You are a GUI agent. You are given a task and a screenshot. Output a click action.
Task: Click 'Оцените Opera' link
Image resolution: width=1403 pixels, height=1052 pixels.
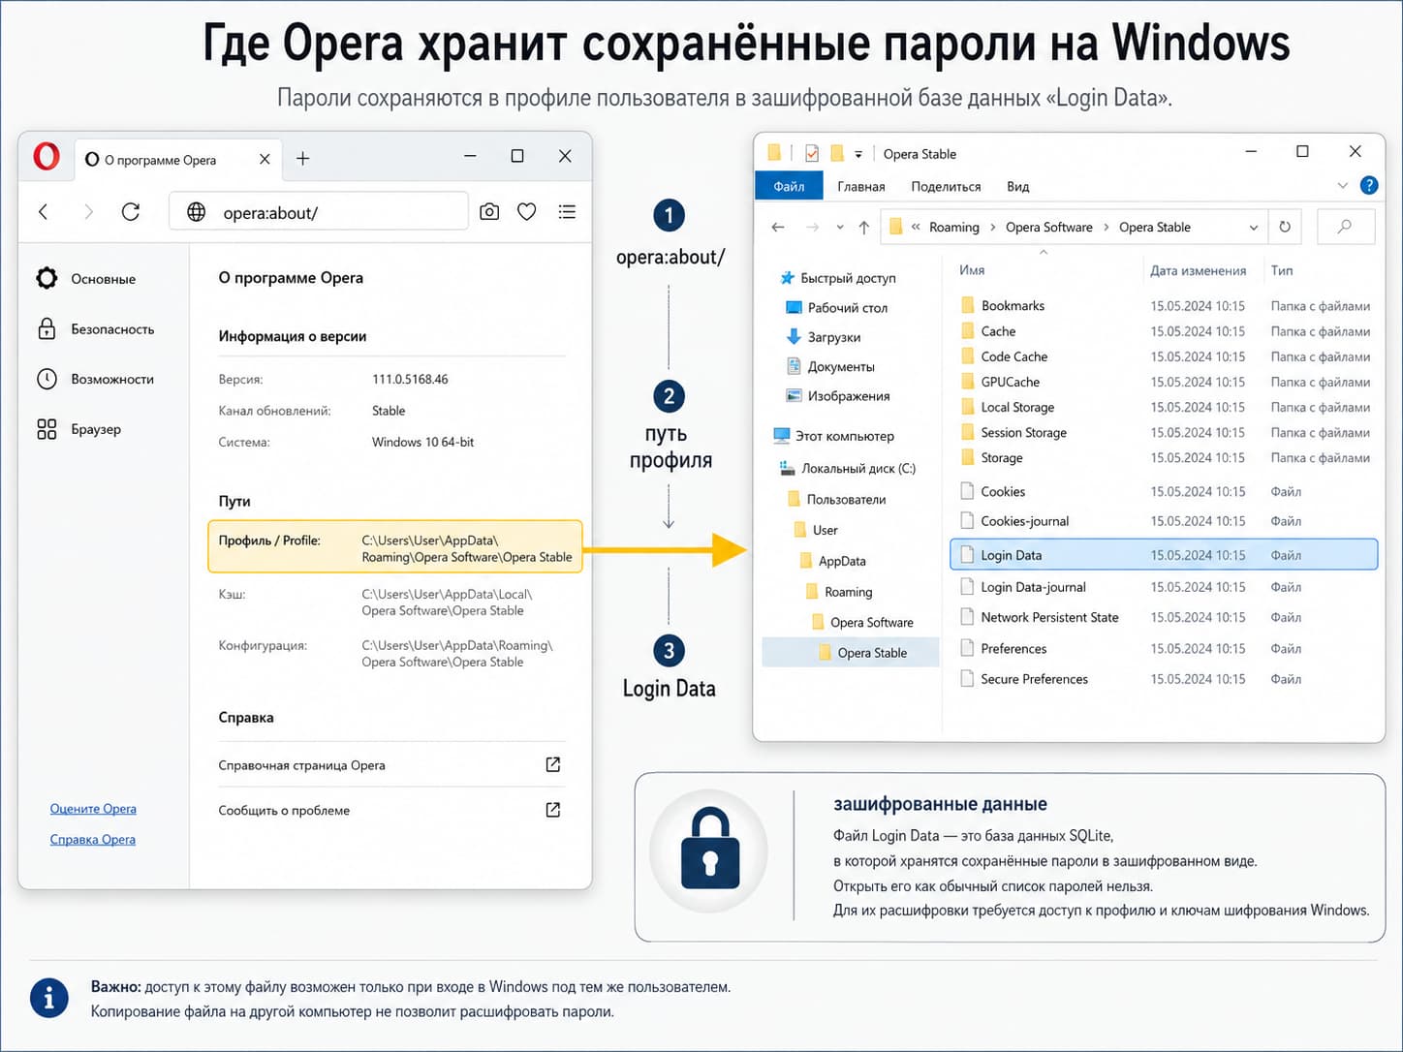click(93, 809)
